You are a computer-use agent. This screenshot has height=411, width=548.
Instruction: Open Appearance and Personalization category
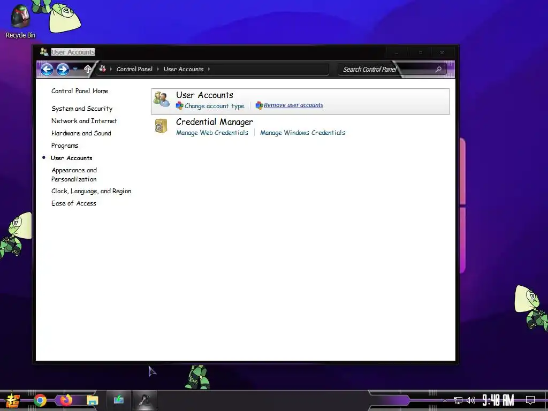pyautogui.click(x=74, y=174)
